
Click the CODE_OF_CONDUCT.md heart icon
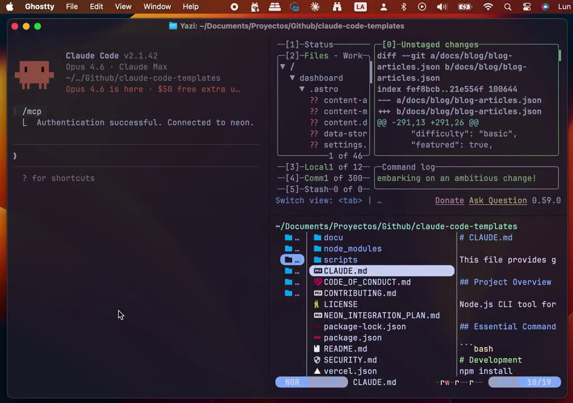click(318, 282)
